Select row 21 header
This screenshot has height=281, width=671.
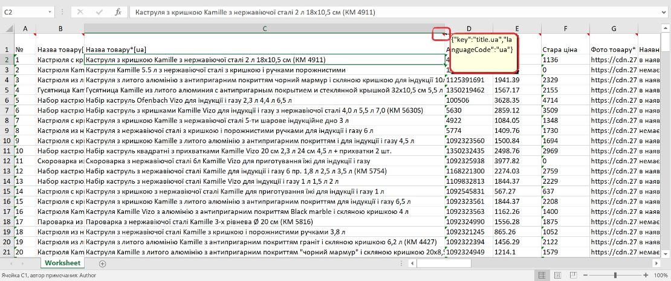tap(7, 252)
